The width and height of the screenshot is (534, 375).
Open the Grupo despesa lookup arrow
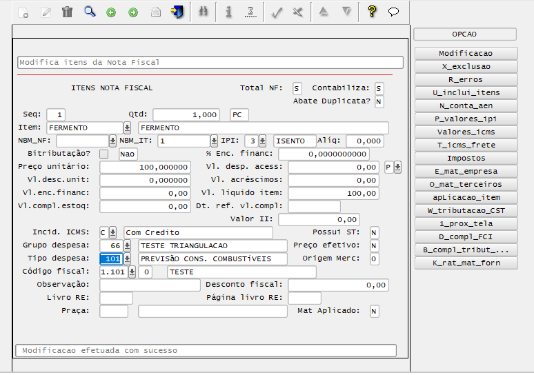127,245
